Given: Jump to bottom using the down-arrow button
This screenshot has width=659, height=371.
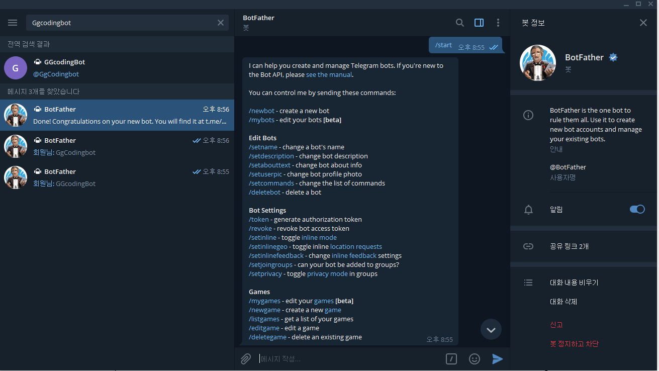Looking at the screenshot, I should (x=491, y=330).
